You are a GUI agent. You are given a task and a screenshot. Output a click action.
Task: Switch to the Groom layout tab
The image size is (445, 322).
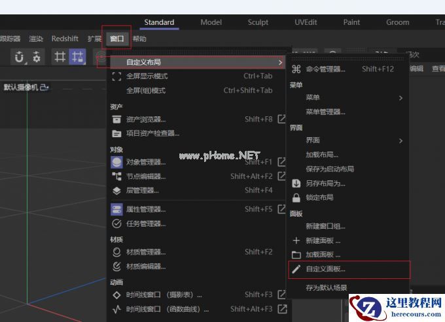click(397, 22)
